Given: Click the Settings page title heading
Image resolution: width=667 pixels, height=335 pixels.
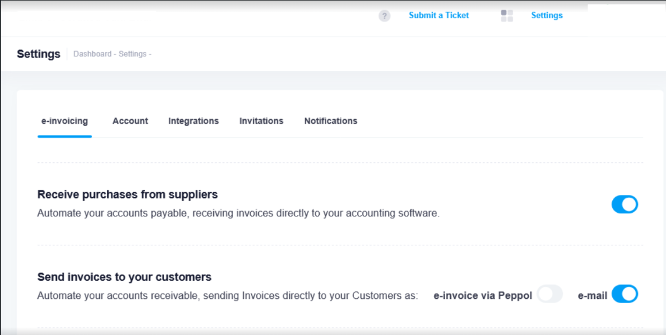Looking at the screenshot, I should pyautogui.click(x=38, y=54).
